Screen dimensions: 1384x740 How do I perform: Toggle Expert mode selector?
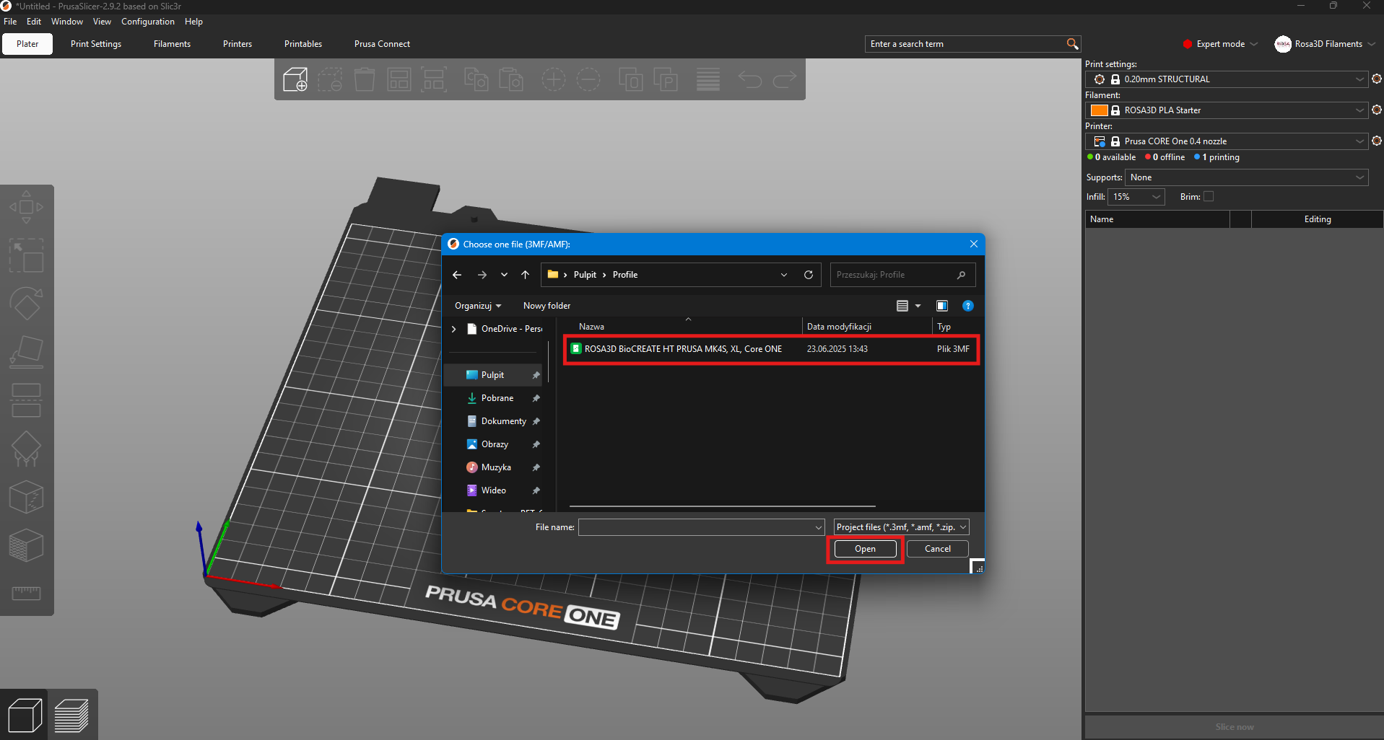coord(1220,44)
